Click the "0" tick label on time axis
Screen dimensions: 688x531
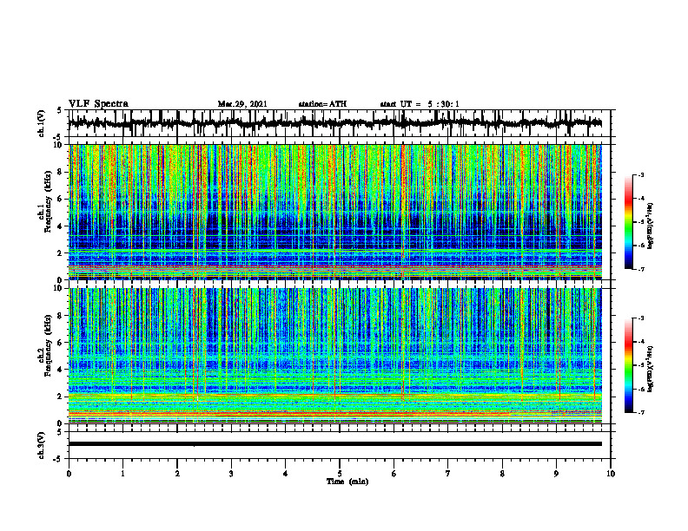(x=69, y=474)
